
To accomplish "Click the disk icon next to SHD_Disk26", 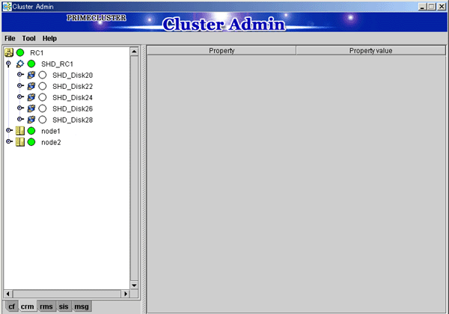I will click(31, 108).
